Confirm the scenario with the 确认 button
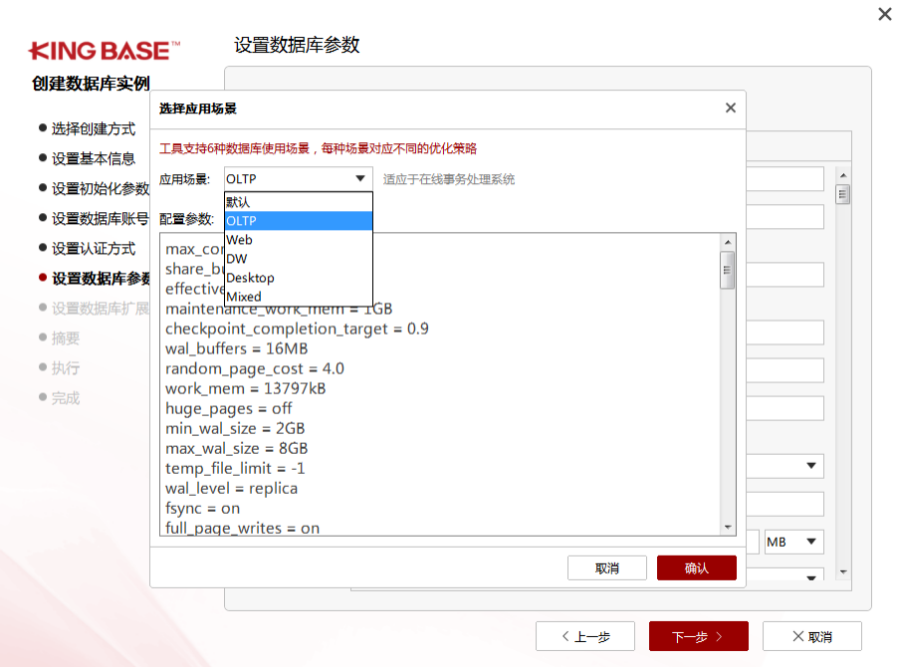Image resolution: width=897 pixels, height=667 pixels. (x=696, y=567)
